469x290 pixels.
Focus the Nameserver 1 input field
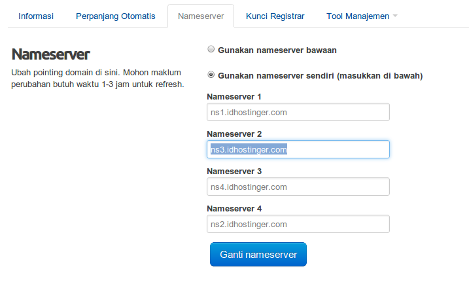[x=298, y=112]
